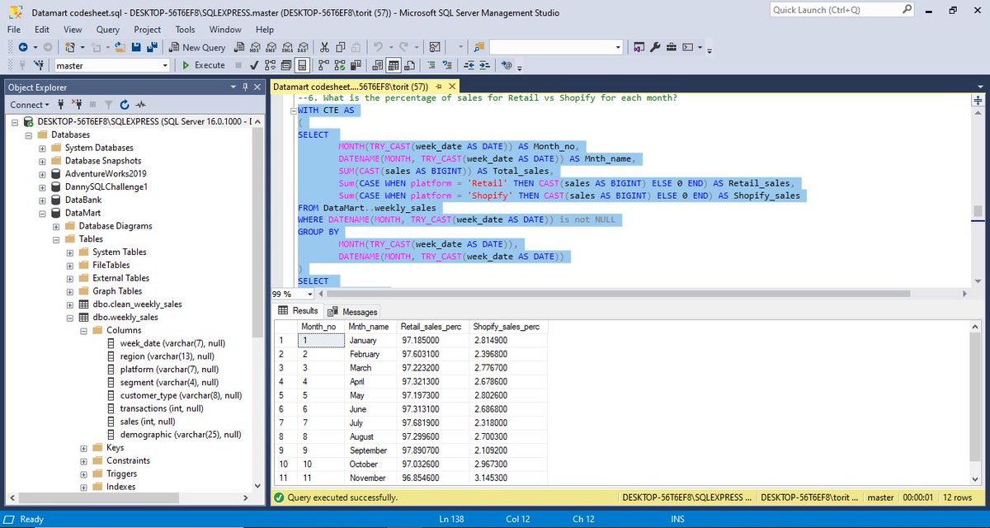This screenshot has height=528, width=990.
Task: Click the Save icon in toolbar
Action: pyautogui.click(x=136, y=48)
